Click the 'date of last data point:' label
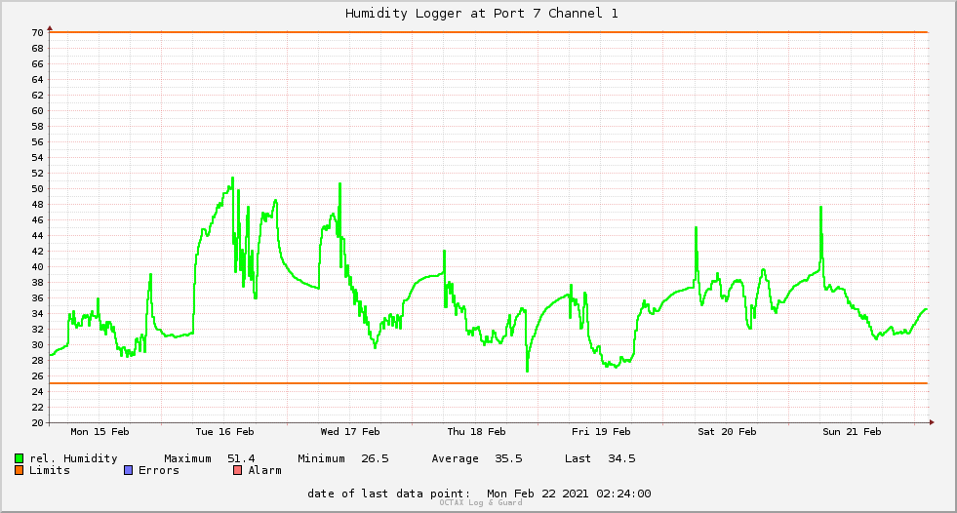The height and width of the screenshot is (513, 957). (x=389, y=493)
